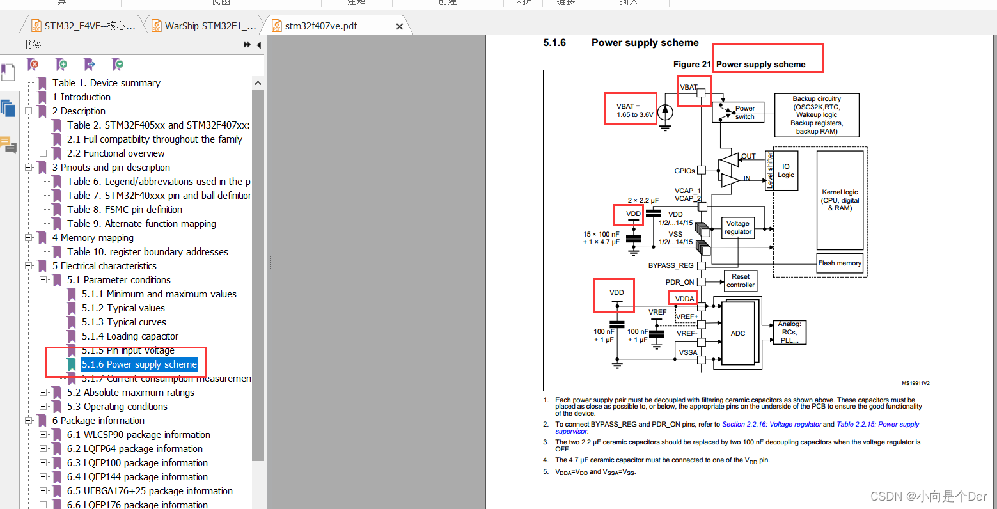
Task: Click bookmark icon beside Table 6. Legend/abbreviations
Action: tap(57, 182)
